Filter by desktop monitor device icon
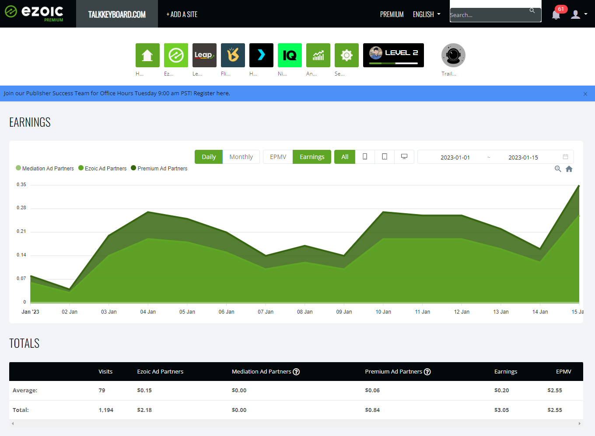This screenshot has height=436, width=595. point(404,157)
